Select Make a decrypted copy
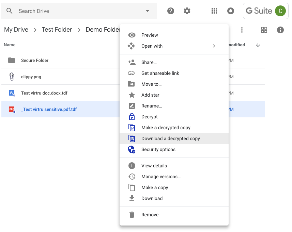292x232 pixels. click(174, 128)
